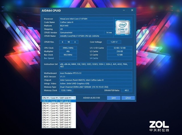Click the CPUID Rev. value 6
Viewport: 182px width, 135px height.
tap(63, 42)
